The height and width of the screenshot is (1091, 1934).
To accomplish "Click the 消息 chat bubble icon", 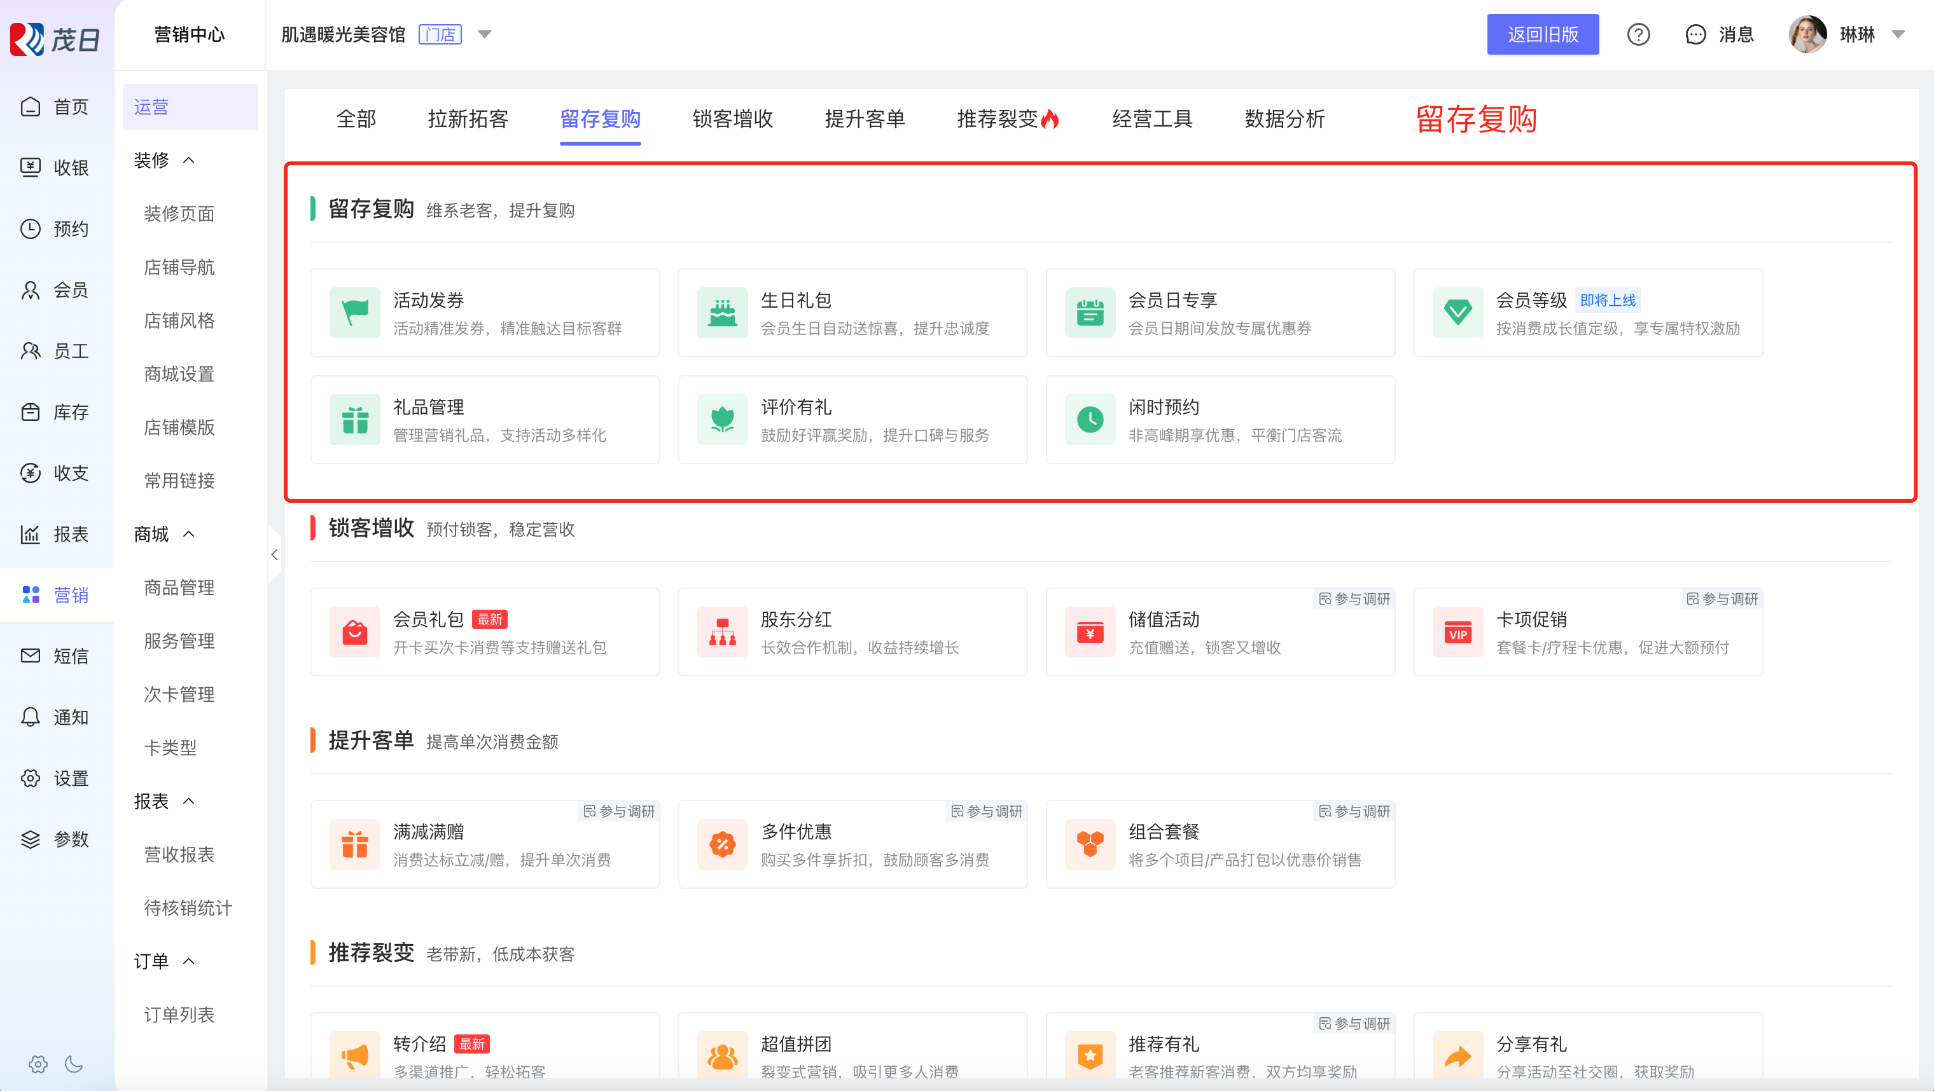I will point(1695,34).
